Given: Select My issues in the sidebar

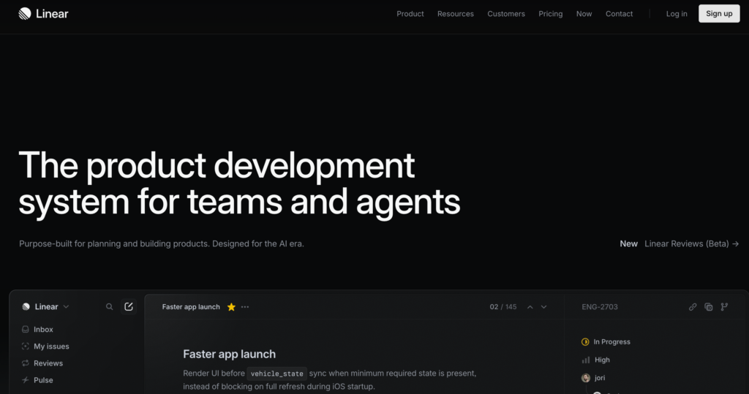Looking at the screenshot, I should (51, 346).
